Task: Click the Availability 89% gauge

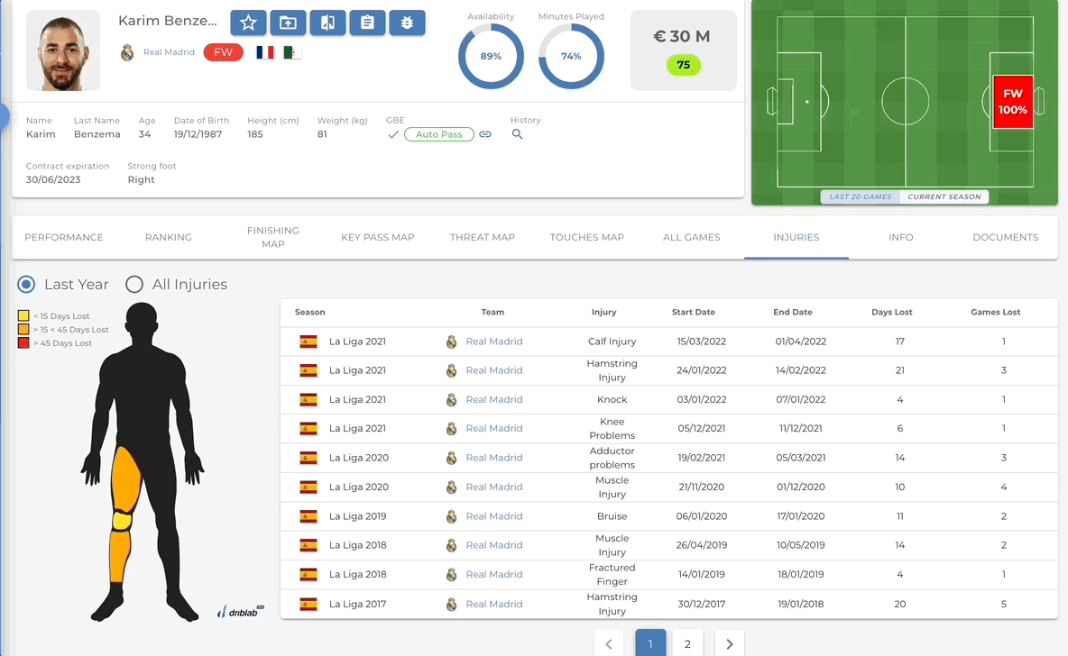Action: coord(491,57)
